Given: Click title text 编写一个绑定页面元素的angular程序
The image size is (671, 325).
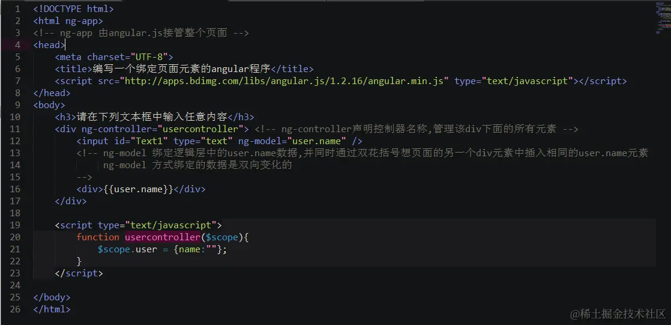Looking at the screenshot, I should 181,68.
